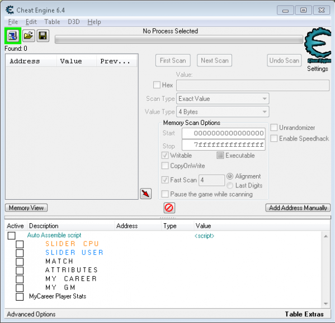Activate MyCareer Player Stats checkbox
Viewport: 335px width, 323px height.
(20, 297)
